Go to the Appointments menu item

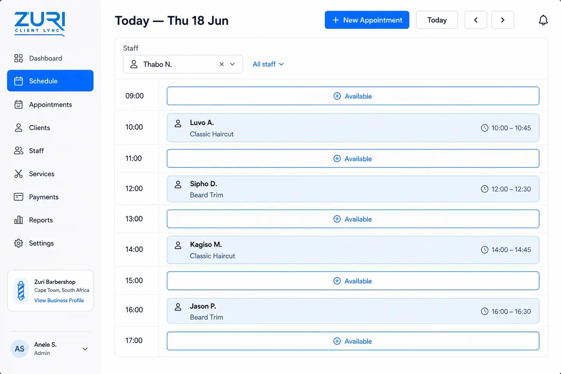click(x=50, y=104)
